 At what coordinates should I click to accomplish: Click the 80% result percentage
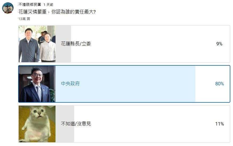pyautogui.click(x=219, y=84)
